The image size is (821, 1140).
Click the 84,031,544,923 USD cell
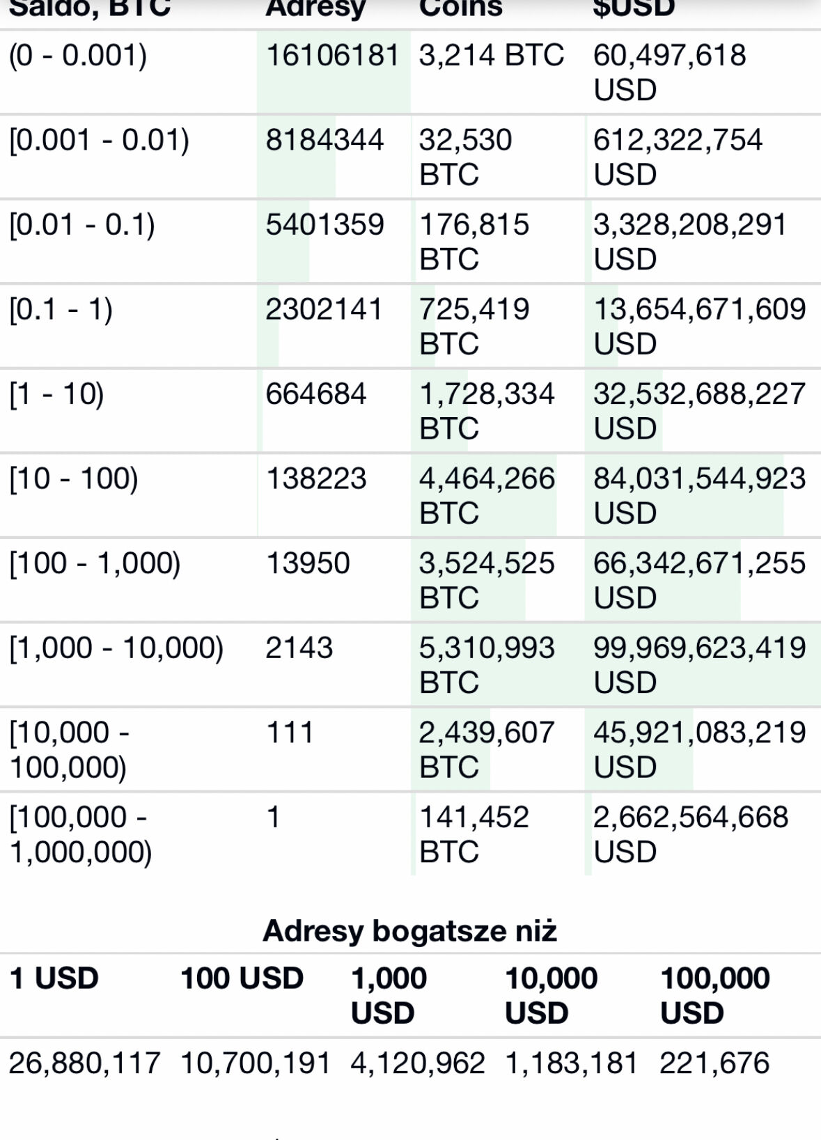click(699, 496)
